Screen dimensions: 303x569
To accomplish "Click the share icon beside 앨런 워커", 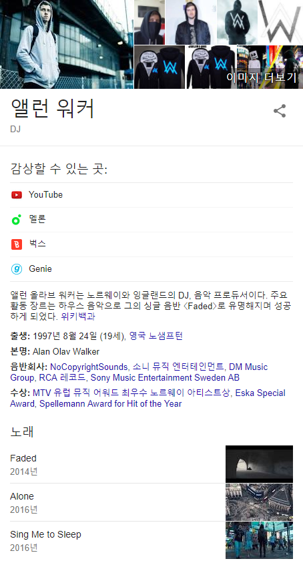I will [280, 111].
